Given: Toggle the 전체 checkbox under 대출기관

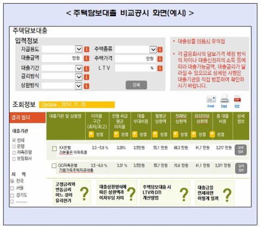Looking at the screenshot, I should 14,140.
